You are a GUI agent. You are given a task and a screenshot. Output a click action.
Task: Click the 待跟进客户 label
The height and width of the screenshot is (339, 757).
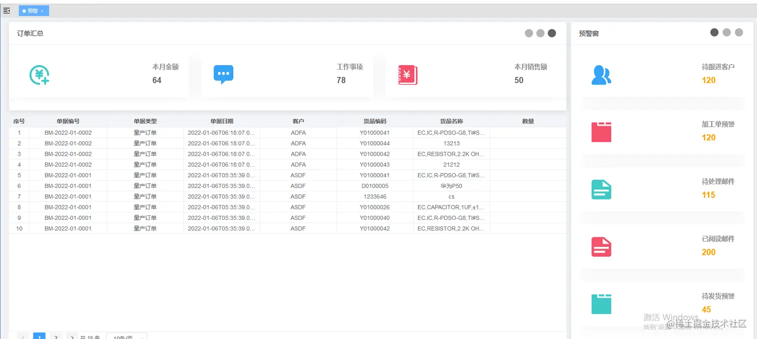coord(718,67)
